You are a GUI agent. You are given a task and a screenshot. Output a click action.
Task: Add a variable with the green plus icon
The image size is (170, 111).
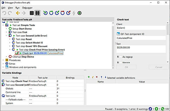pos(89,77)
